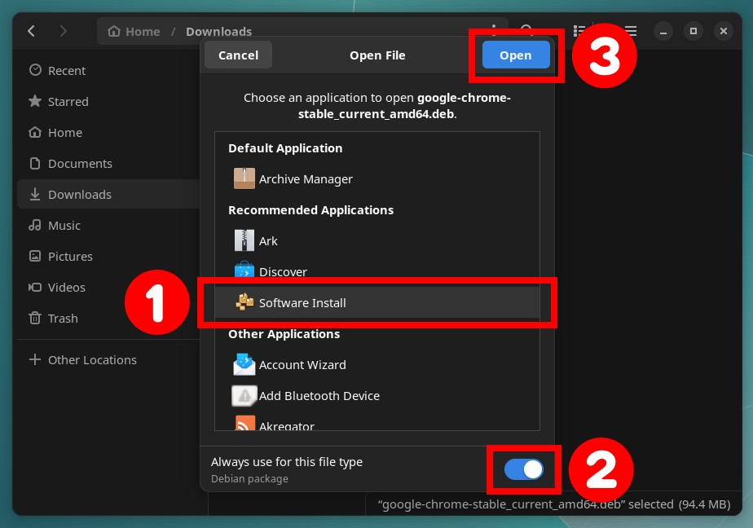Click the Discover shopping bag icon
The width and height of the screenshot is (753, 528).
coord(244,271)
